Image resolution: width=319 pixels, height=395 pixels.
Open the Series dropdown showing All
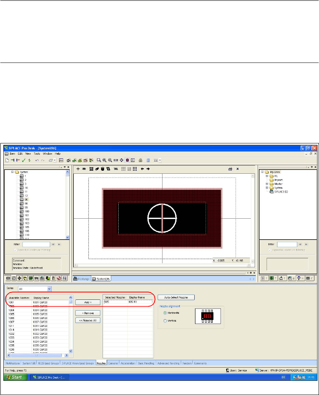pyautogui.click(x=49, y=289)
